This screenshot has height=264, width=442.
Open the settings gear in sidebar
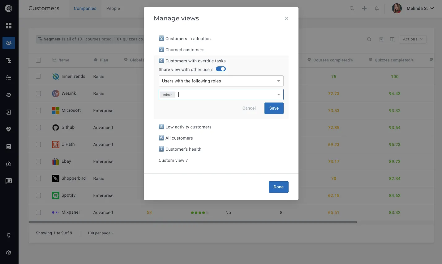coord(9,253)
